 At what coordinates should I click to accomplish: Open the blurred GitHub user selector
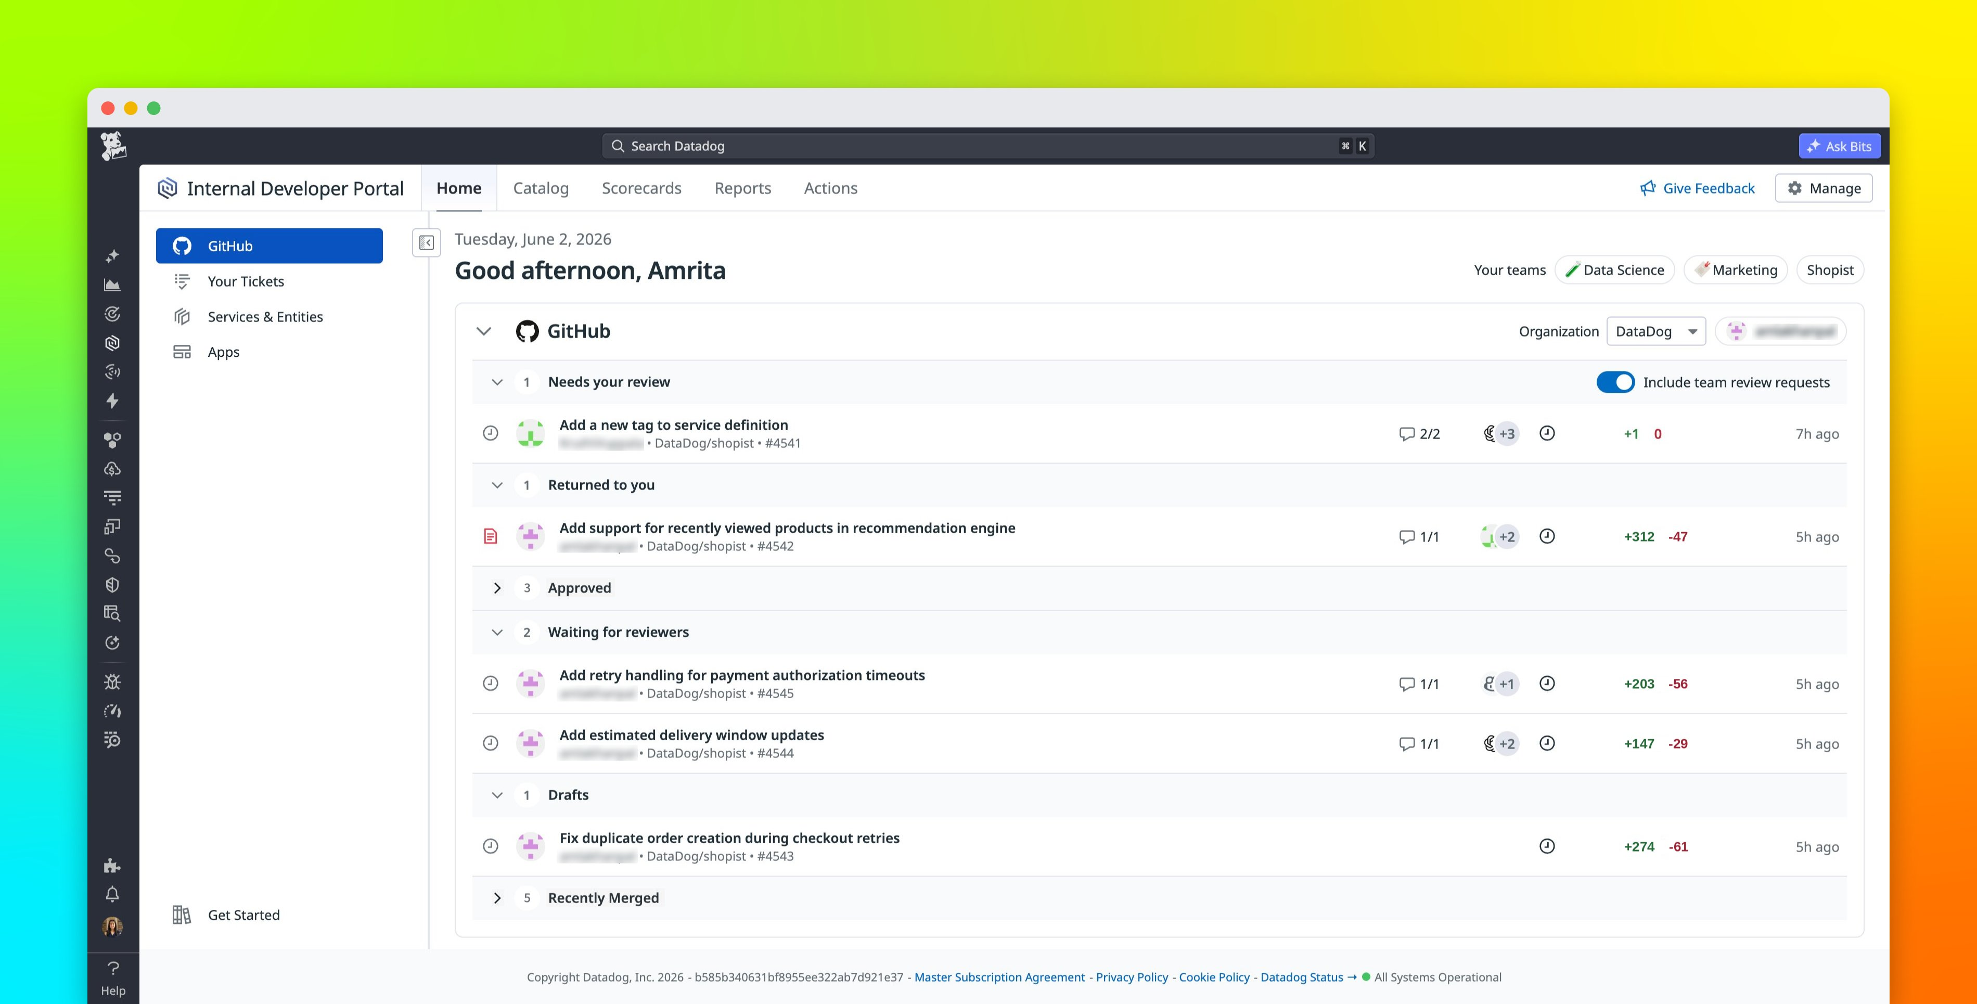tap(1780, 331)
